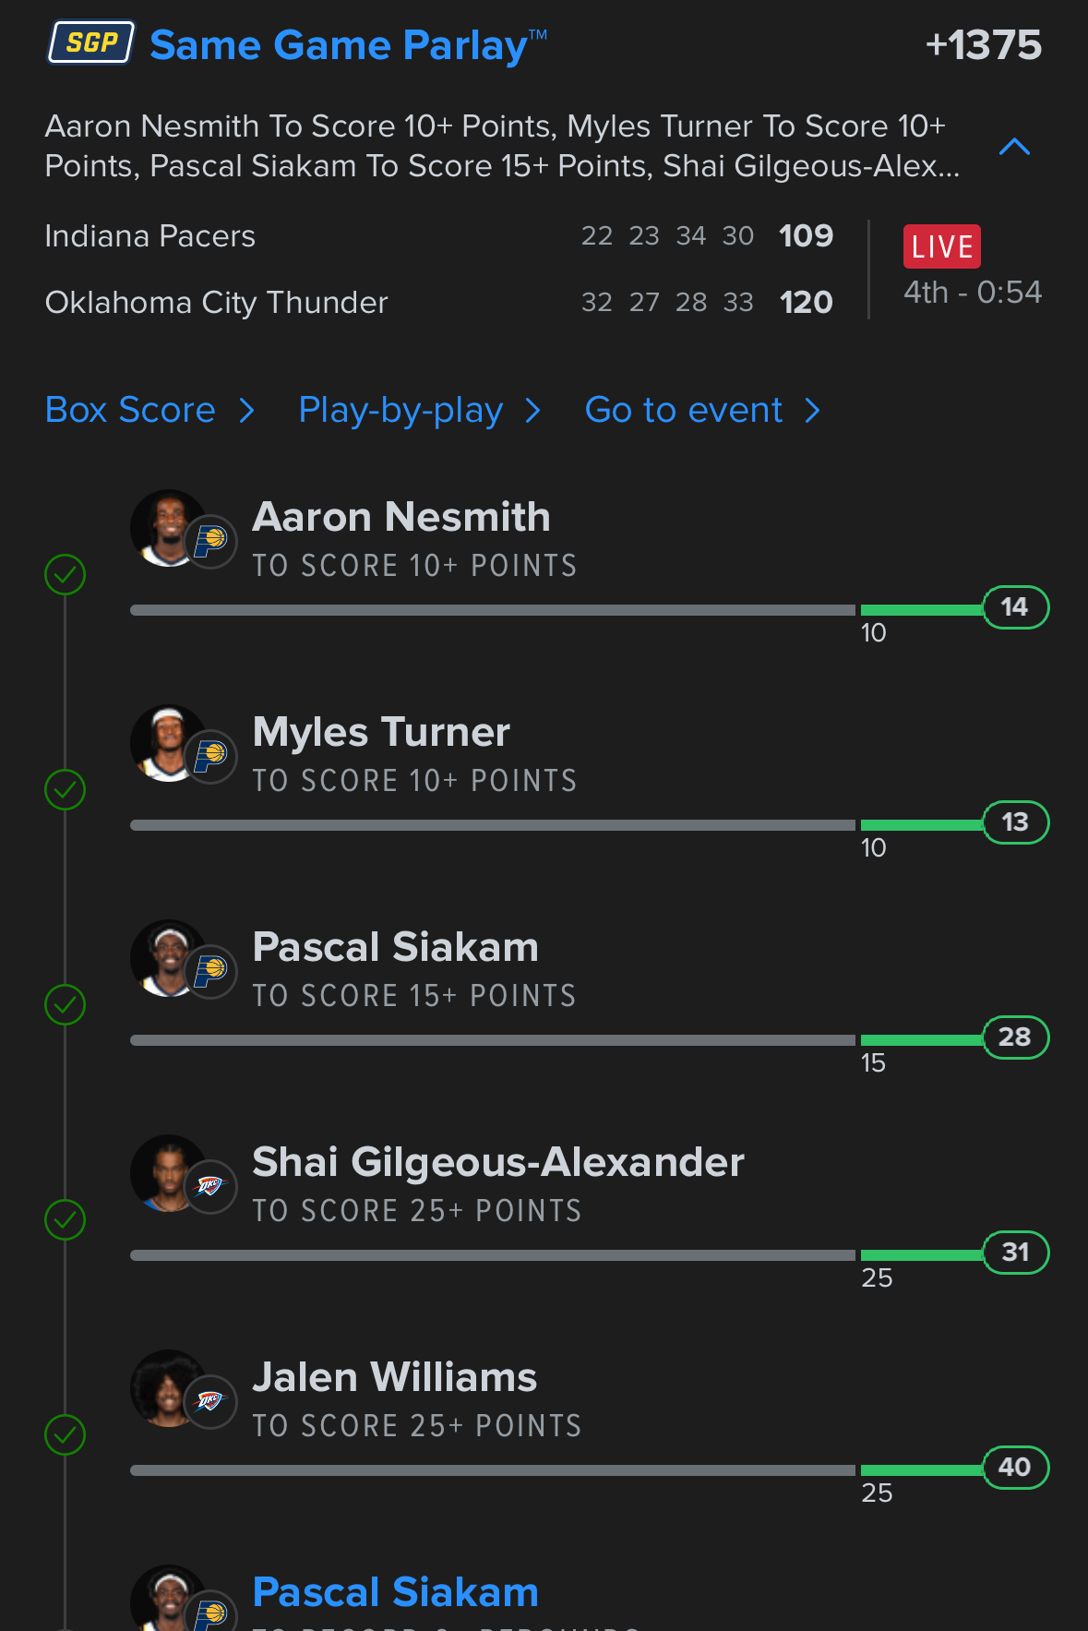The width and height of the screenshot is (1088, 1631).
Task: Tap Pascal Siakam's points leg headshot
Action: [x=167, y=958]
